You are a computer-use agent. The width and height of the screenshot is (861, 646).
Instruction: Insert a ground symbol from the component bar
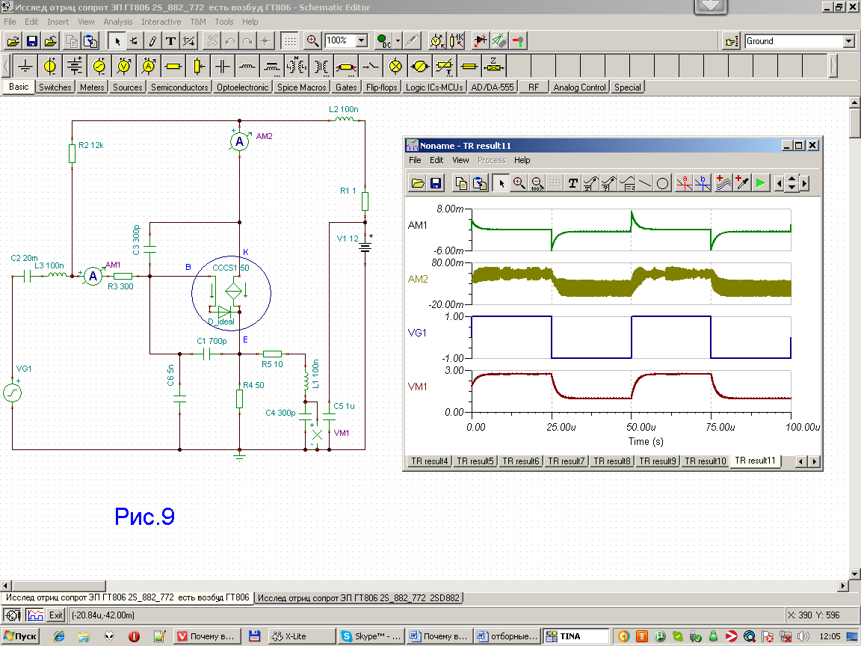pyautogui.click(x=25, y=67)
